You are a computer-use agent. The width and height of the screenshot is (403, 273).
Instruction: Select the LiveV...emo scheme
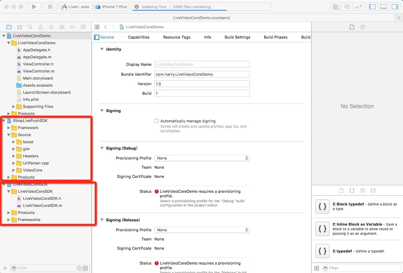pyautogui.click(x=76, y=7)
